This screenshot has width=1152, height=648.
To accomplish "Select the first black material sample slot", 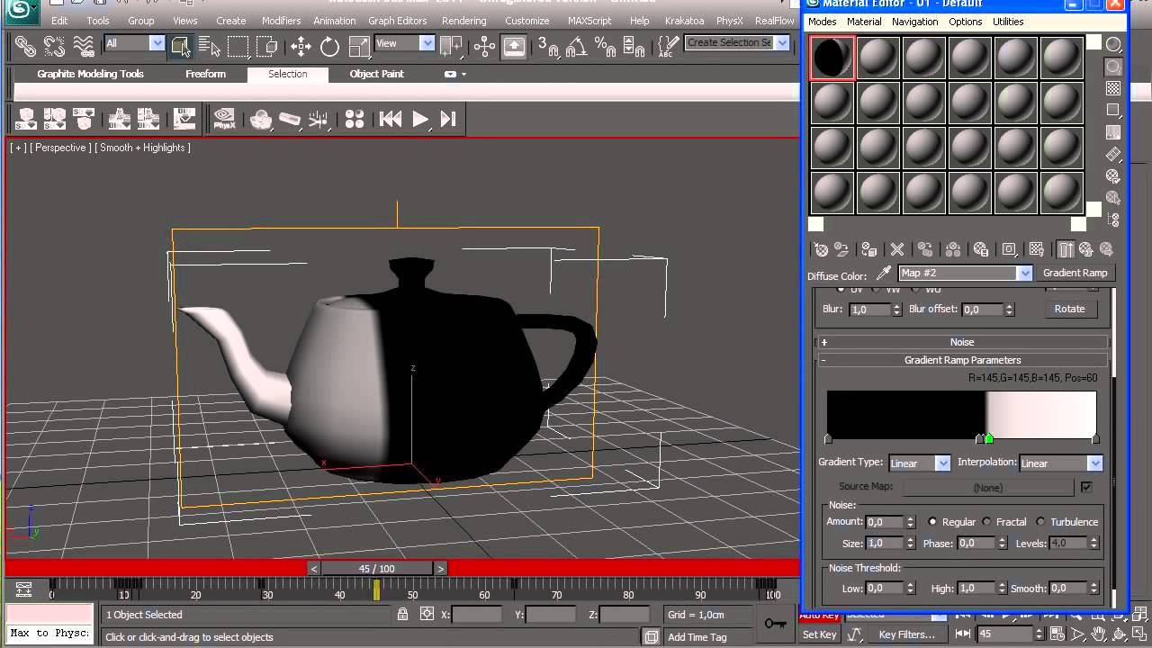I will 832,58.
